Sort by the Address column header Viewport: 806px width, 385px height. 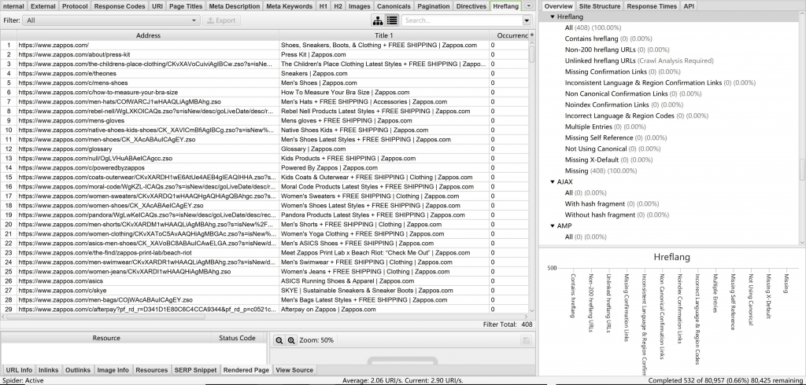point(148,35)
